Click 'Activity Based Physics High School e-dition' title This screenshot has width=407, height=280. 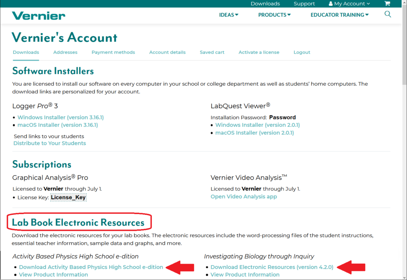point(75,257)
